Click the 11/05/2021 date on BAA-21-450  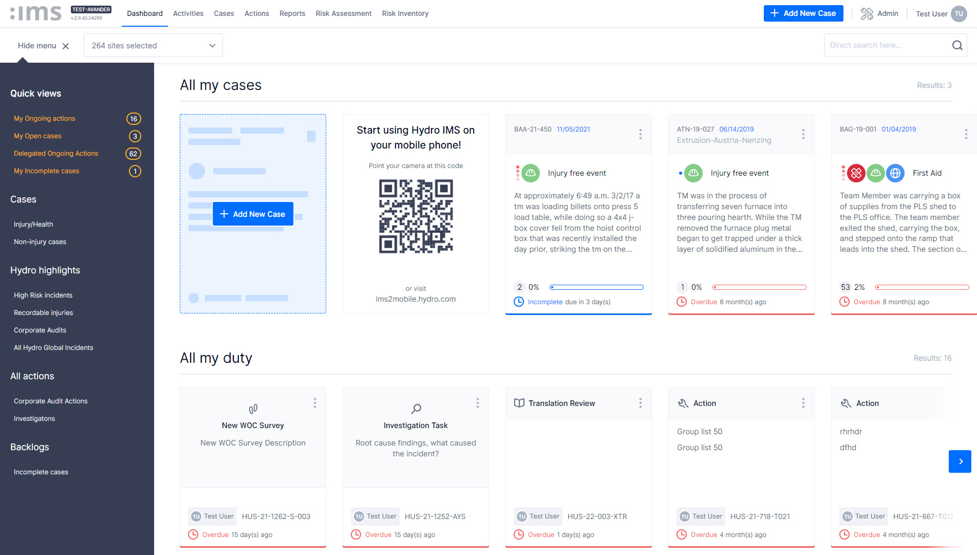573,129
